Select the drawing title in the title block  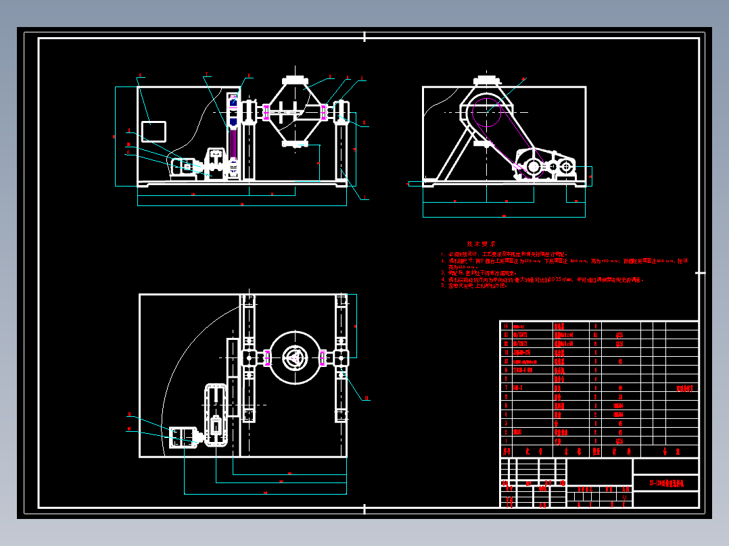(x=666, y=482)
